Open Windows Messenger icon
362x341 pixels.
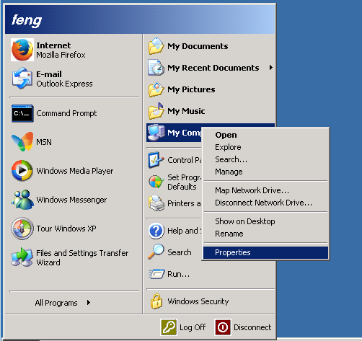tap(22, 200)
